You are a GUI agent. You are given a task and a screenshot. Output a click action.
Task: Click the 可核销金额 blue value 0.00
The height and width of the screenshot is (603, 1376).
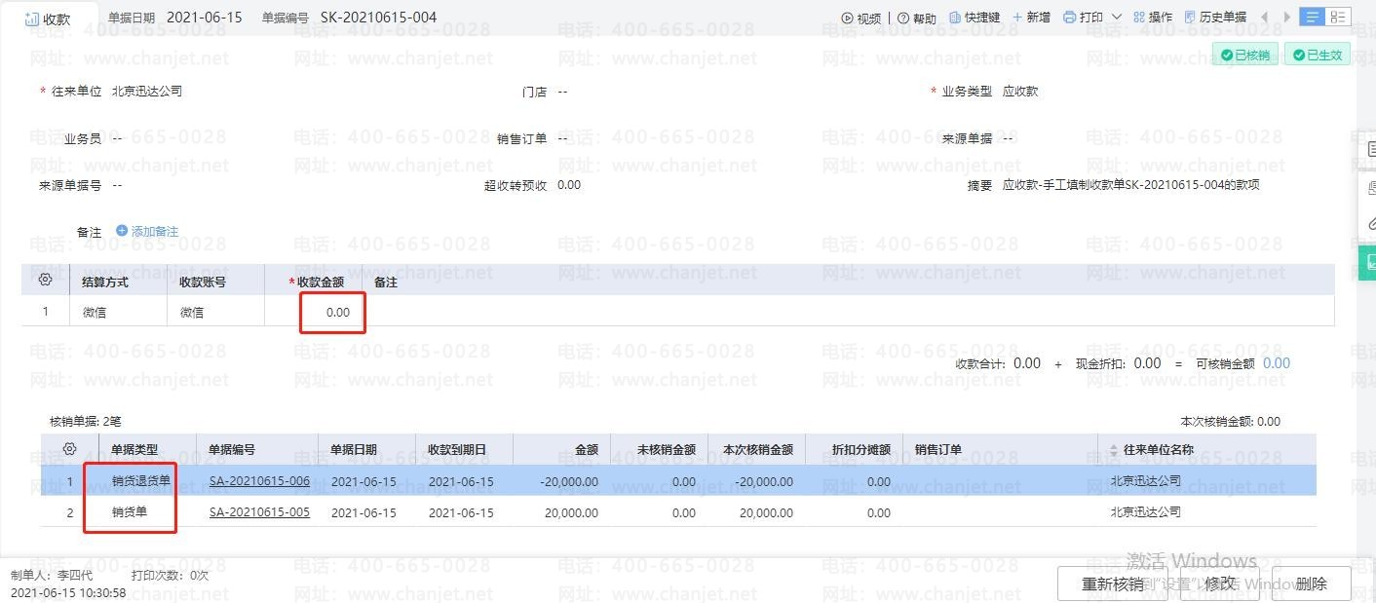click(1277, 363)
